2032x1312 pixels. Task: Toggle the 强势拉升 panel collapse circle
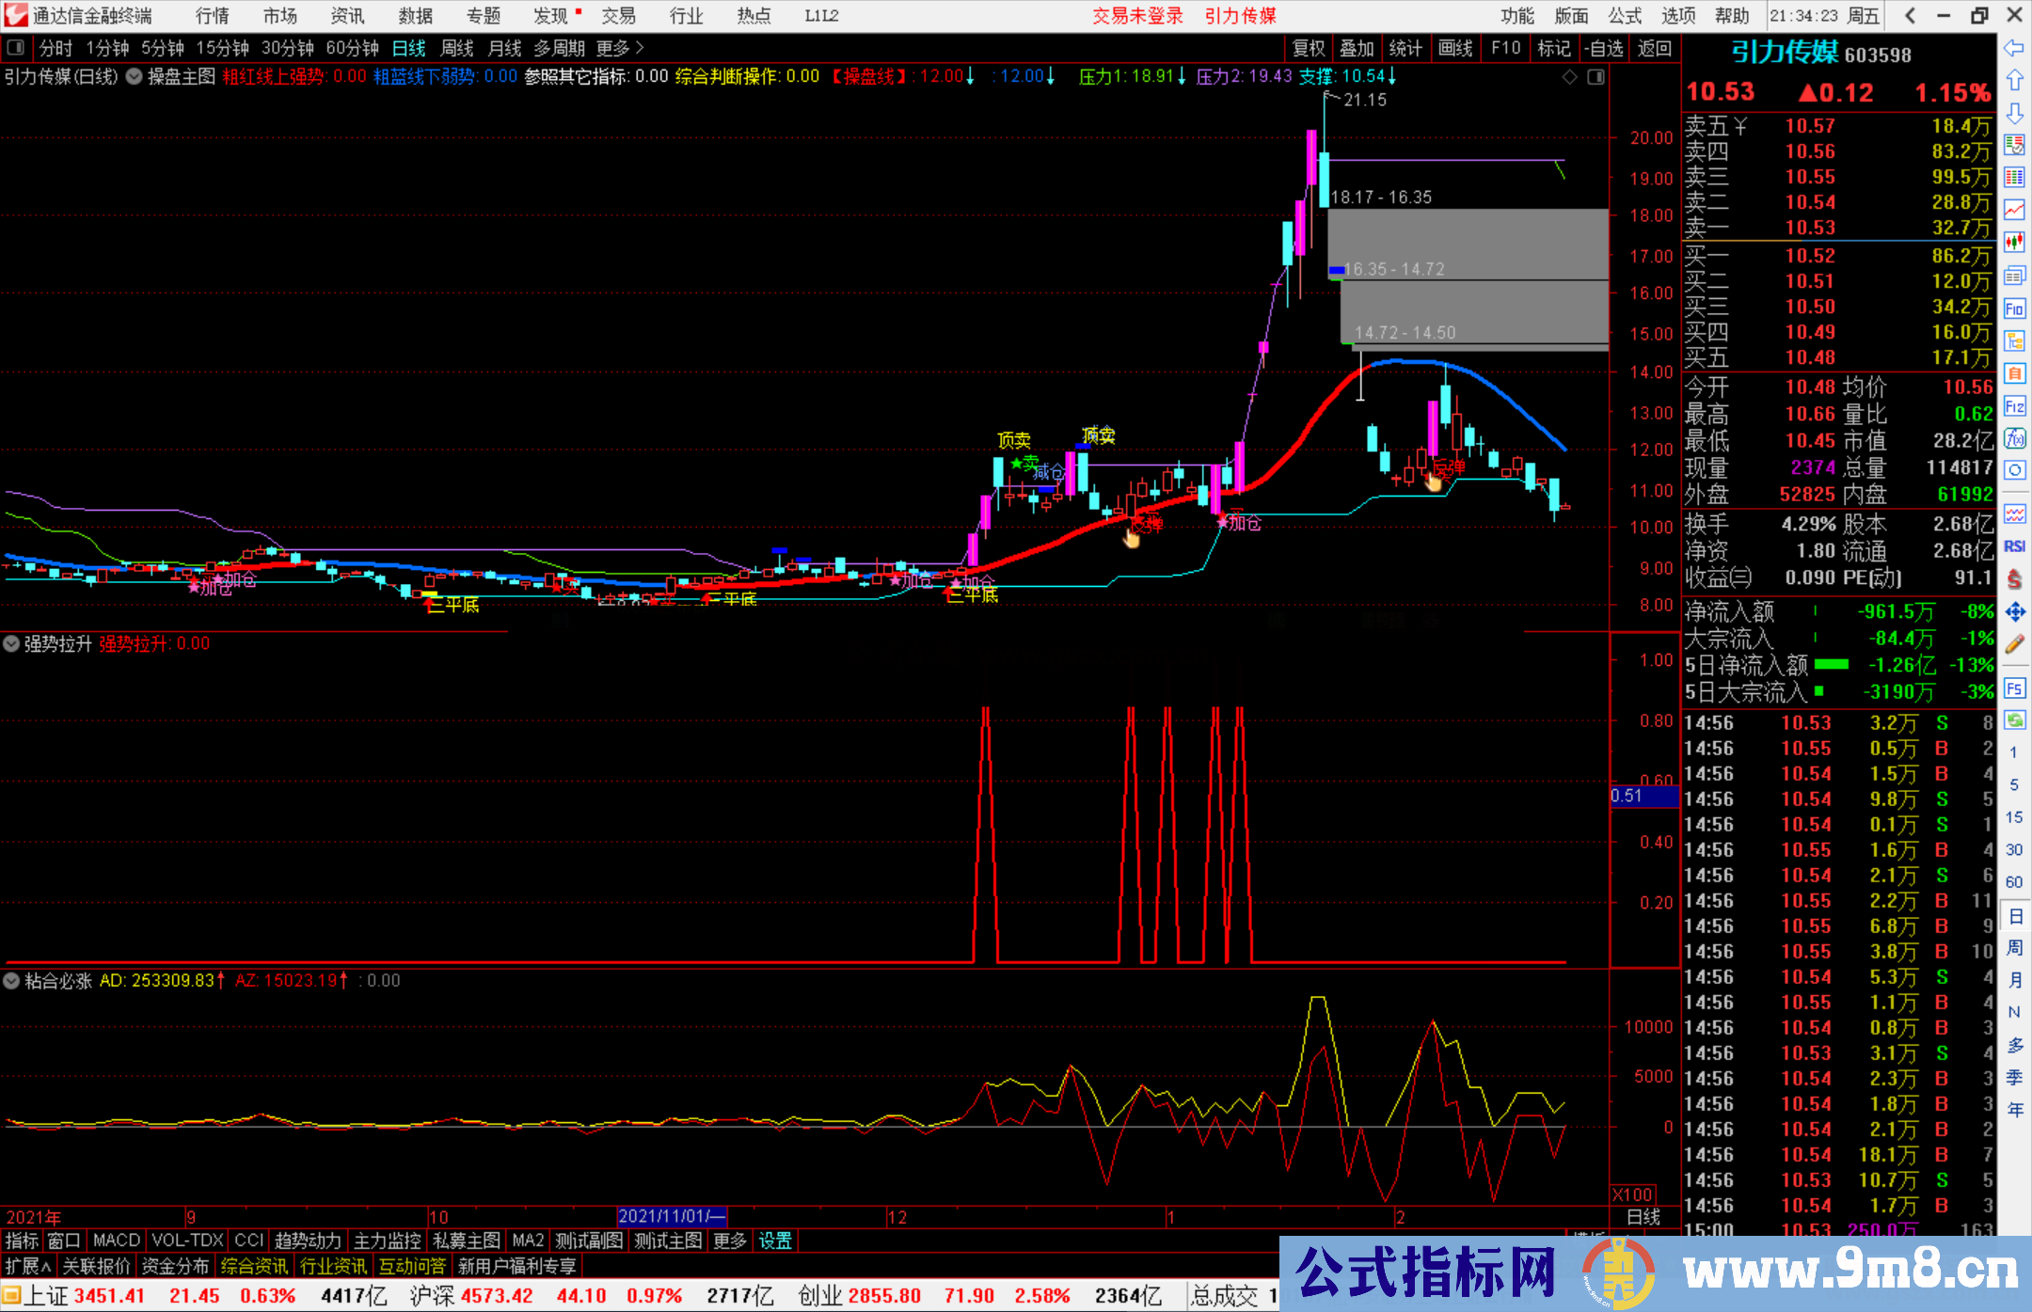(11, 644)
